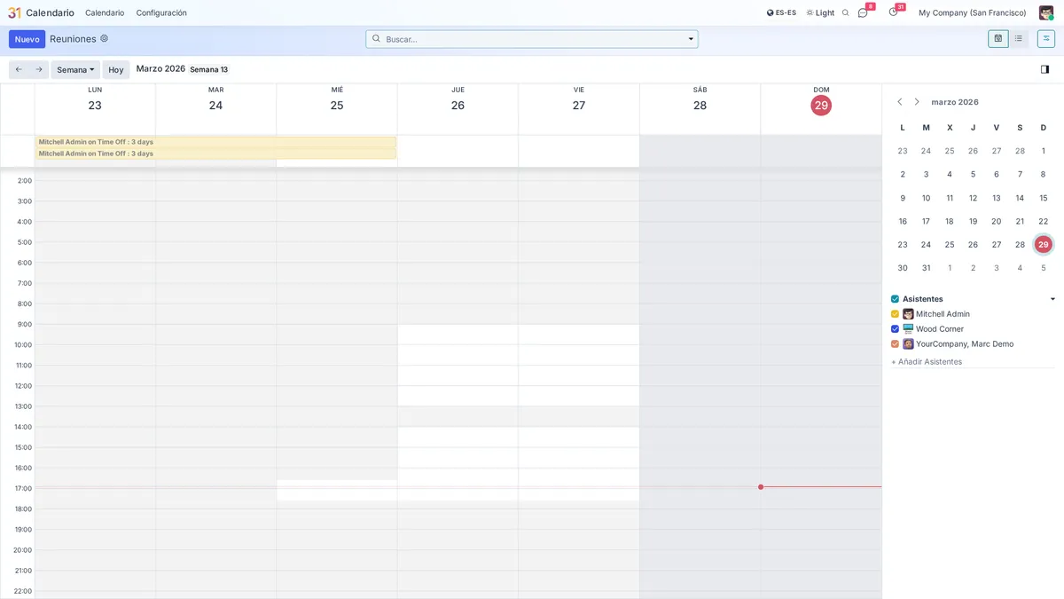Click the Nuevo button
The width and height of the screenshot is (1064, 599).
(27, 38)
